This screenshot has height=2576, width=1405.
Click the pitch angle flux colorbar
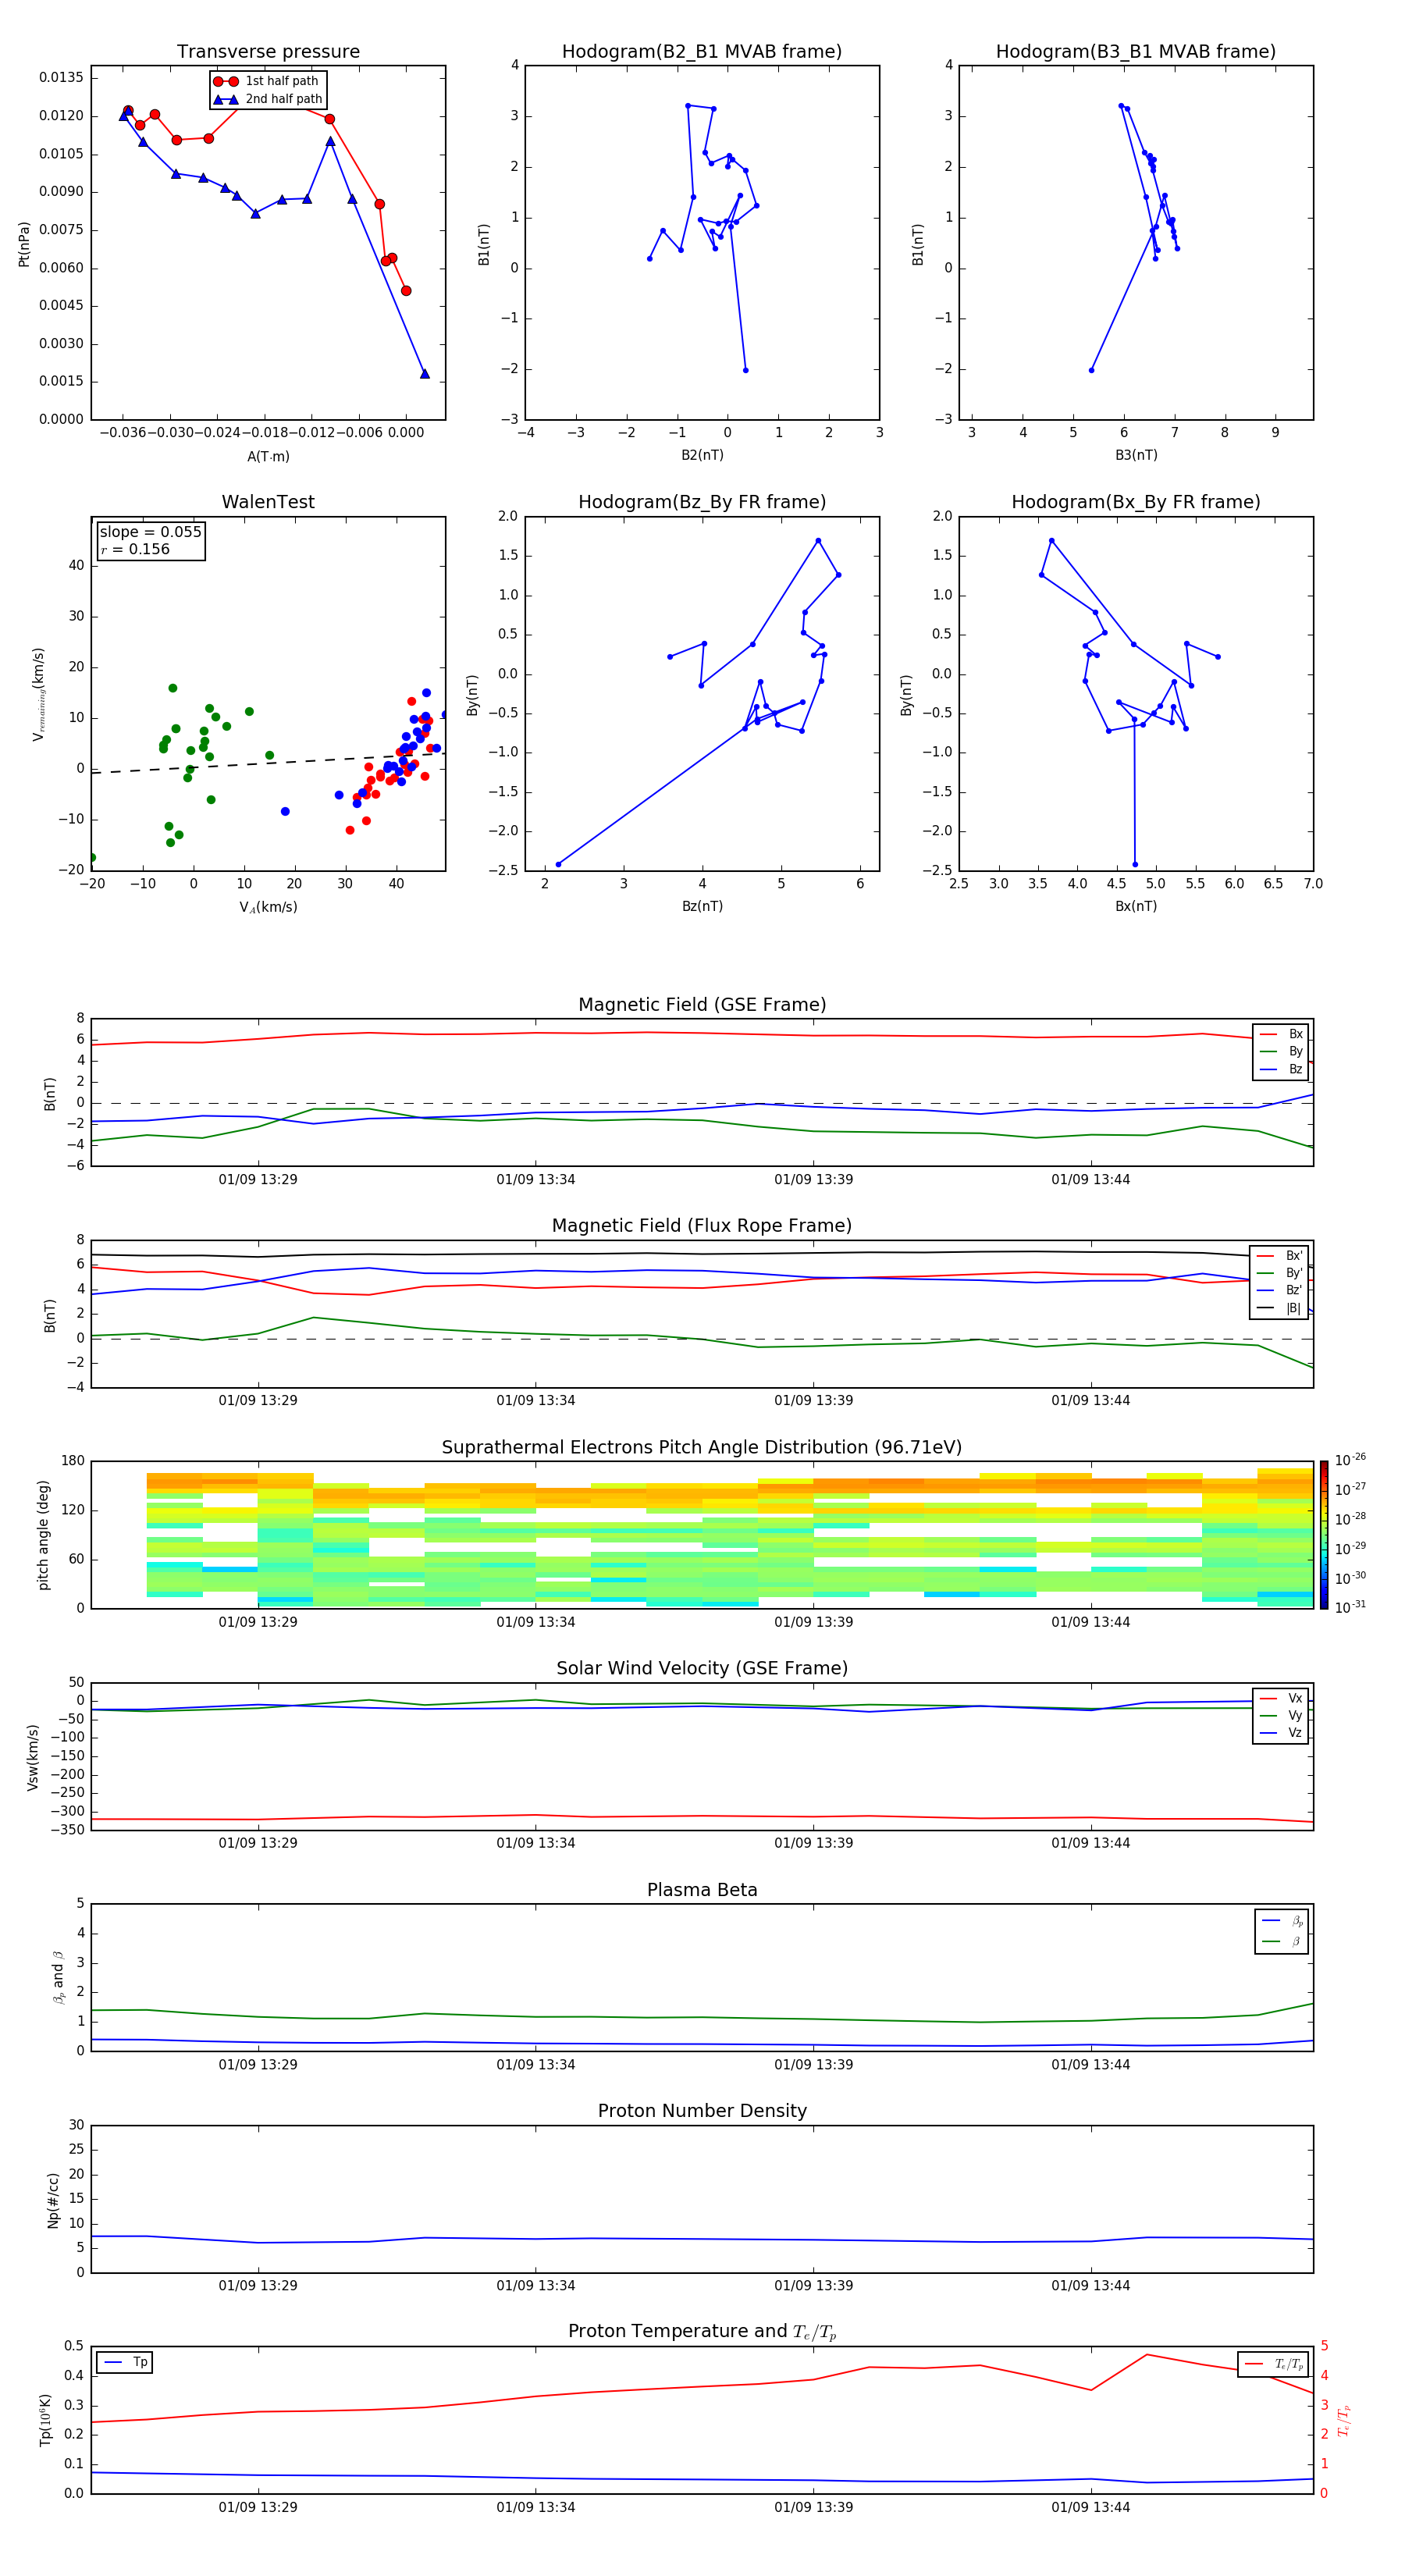[1323, 1534]
